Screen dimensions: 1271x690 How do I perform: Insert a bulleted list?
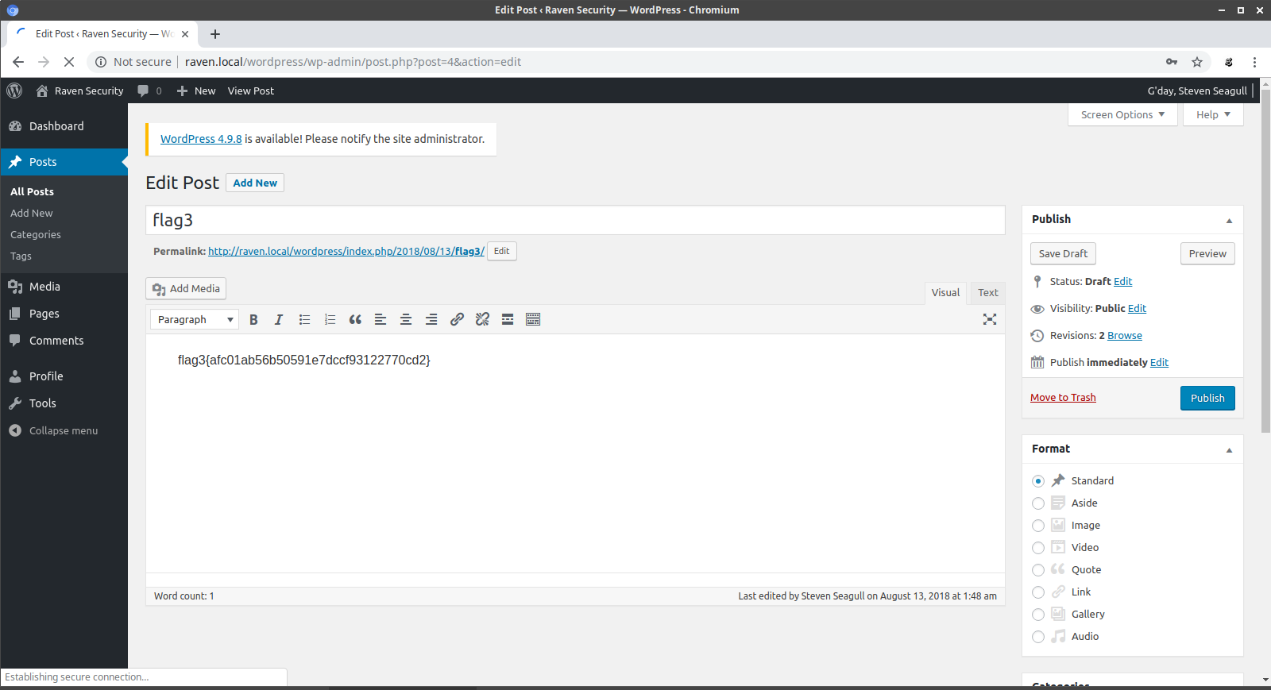(304, 319)
